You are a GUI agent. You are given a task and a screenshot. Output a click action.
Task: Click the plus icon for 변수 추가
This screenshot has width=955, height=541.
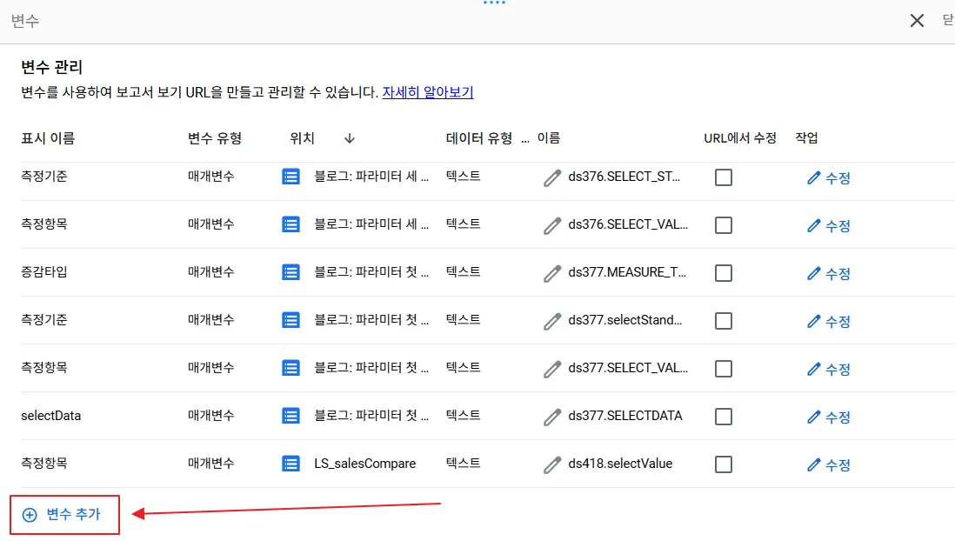coord(30,515)
